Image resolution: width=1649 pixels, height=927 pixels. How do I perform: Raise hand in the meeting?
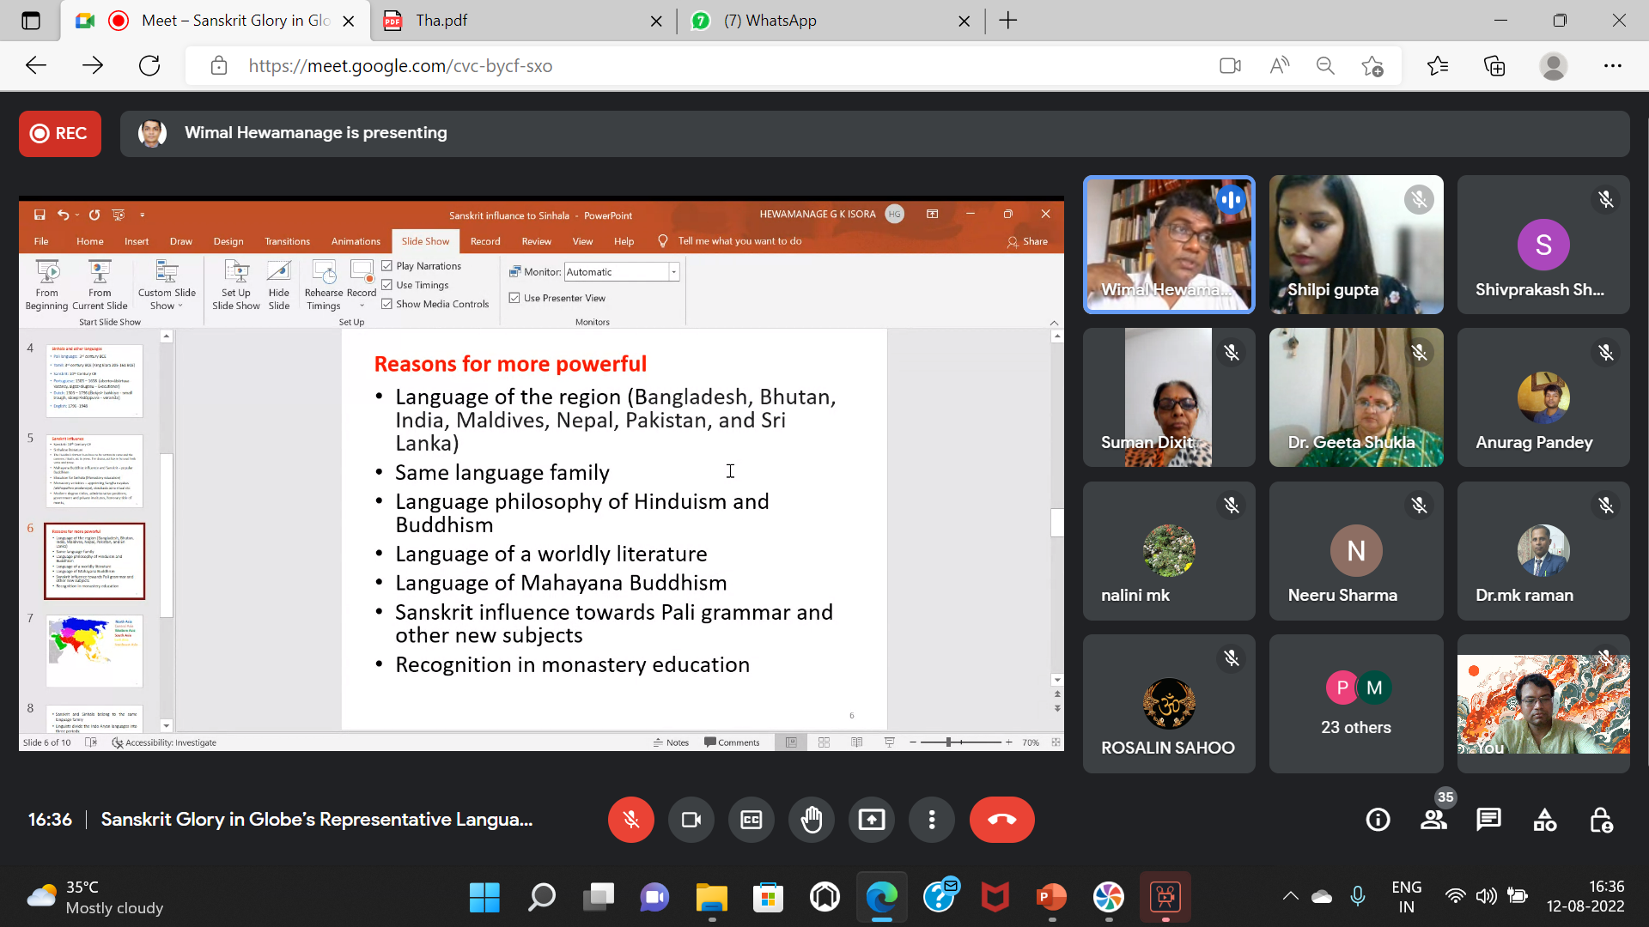click(x=811, y=820)
